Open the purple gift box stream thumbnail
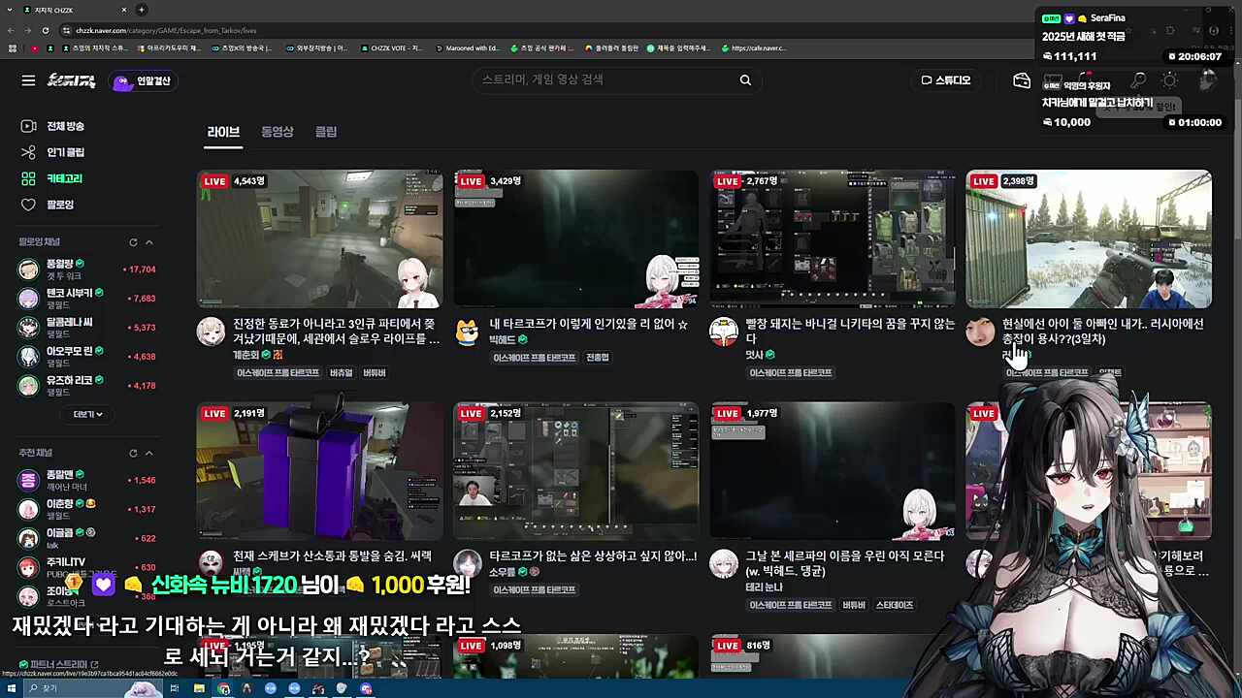The image size is (1242, 698). tap(319, 471)
